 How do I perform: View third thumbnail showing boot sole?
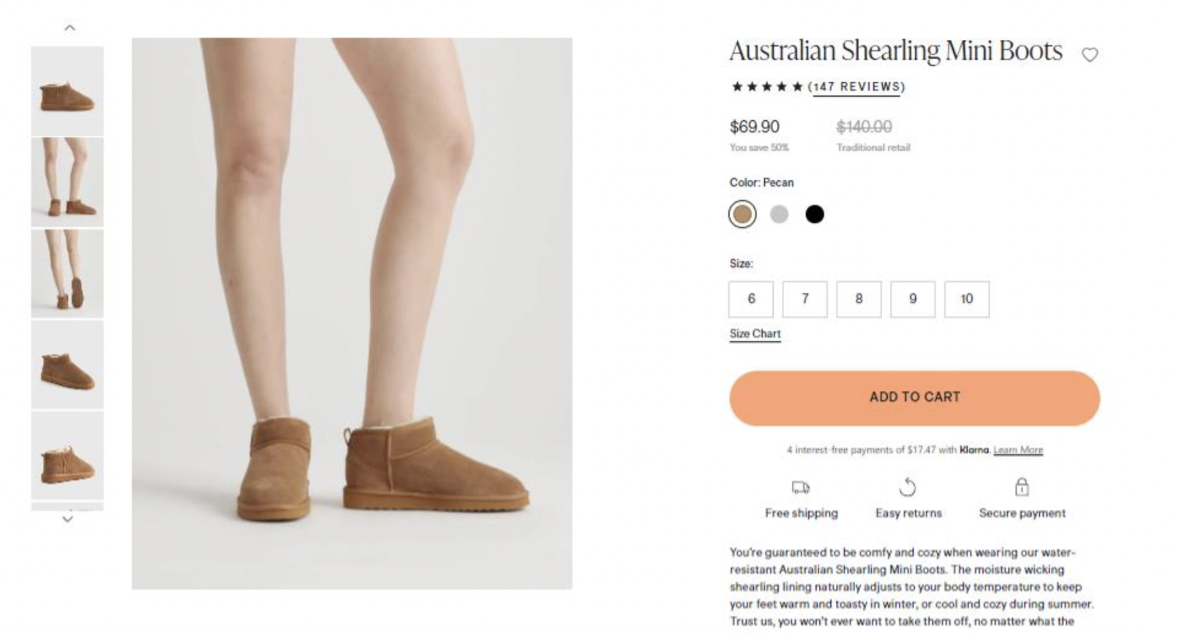pos(68,274)
